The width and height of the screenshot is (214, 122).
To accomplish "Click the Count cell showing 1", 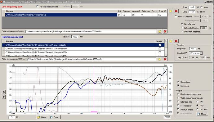I will click(x=154, y=15).
